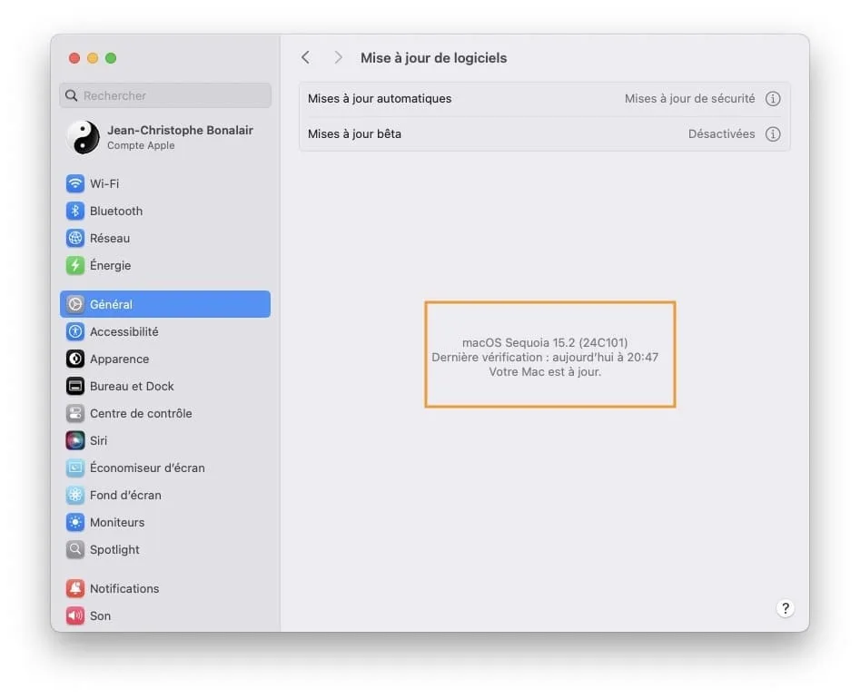
Task: Click Bureau et Dock icon
Action: 75,386
